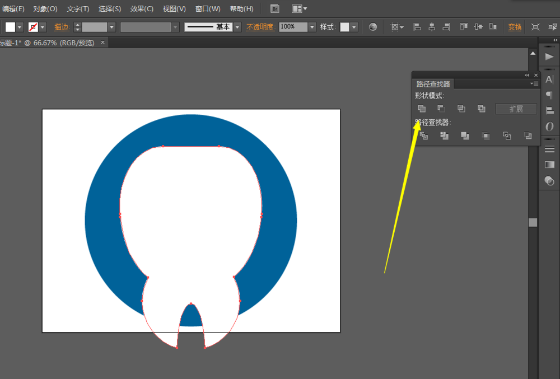Click Vertical Align Bottom icon
The height and width of the screenshot is (379, 560).
493,27
